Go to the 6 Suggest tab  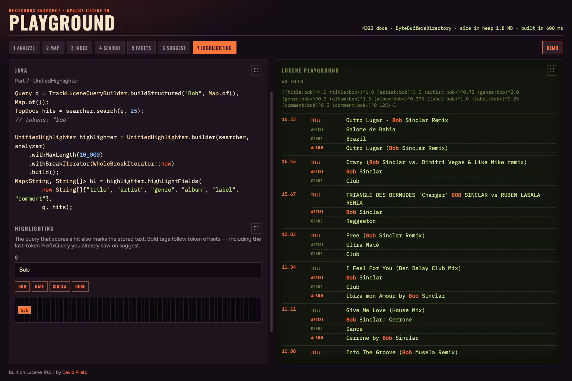tap(174, 48)
